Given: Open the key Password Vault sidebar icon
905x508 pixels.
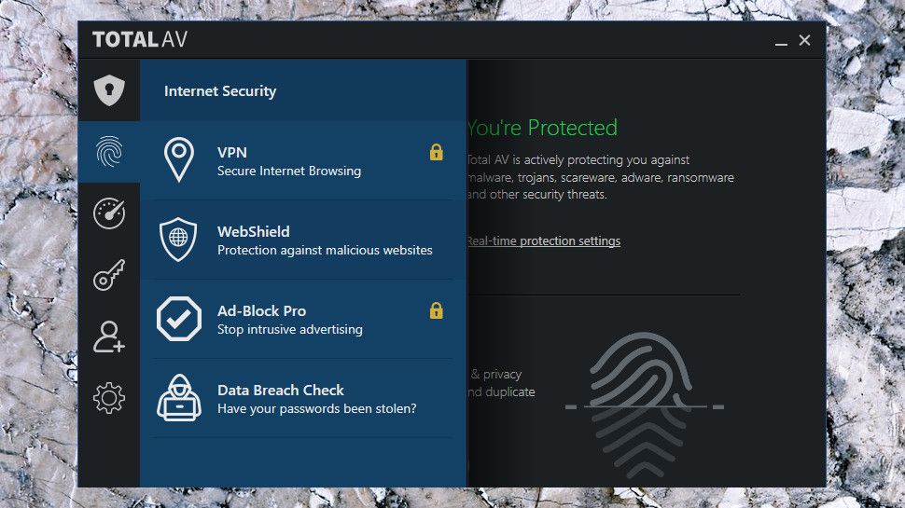Looking at the screenshot, I should [109, 274].
